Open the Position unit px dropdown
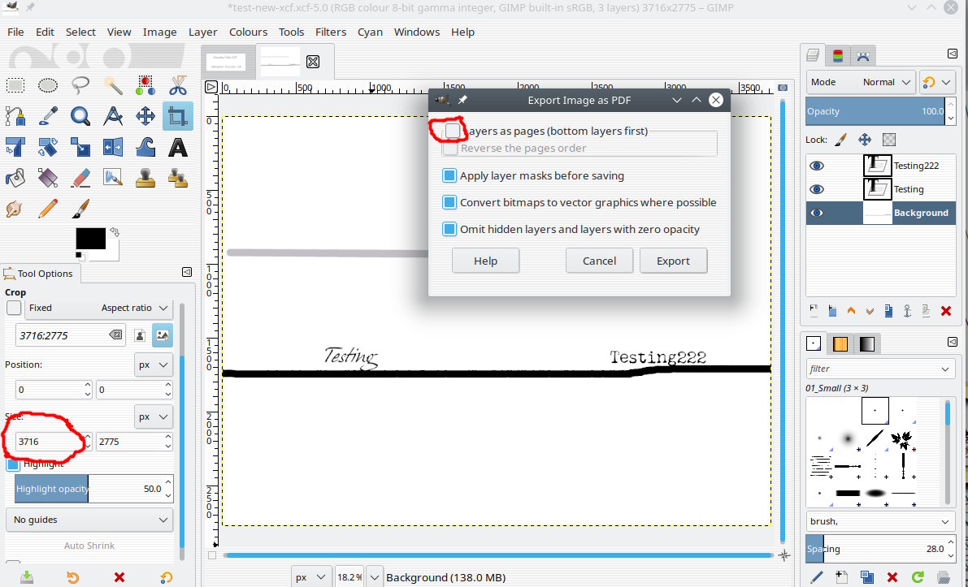 click(x=153, y=365)
